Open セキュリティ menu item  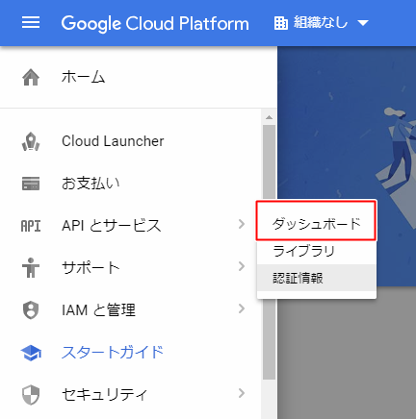click(x=104, y=394)
